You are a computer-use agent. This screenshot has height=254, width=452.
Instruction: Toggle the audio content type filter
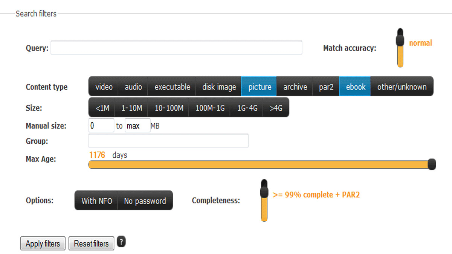click(133, 87)
